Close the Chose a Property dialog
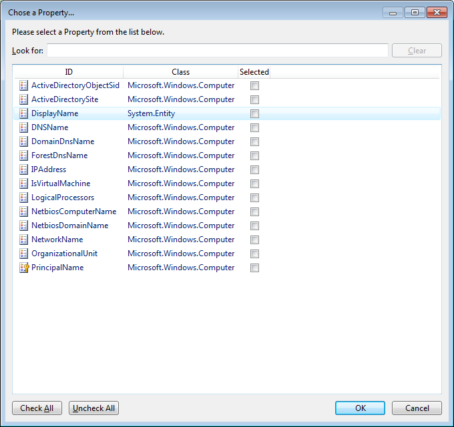The image size is (454, 427). (x=437, y=13)
